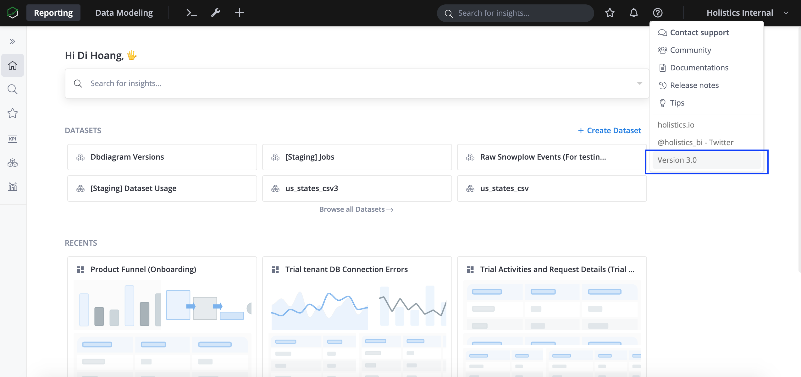Click dataset icon beside us_states_csv3
This screenshot has height=377, width=801.
pos(275,188)
